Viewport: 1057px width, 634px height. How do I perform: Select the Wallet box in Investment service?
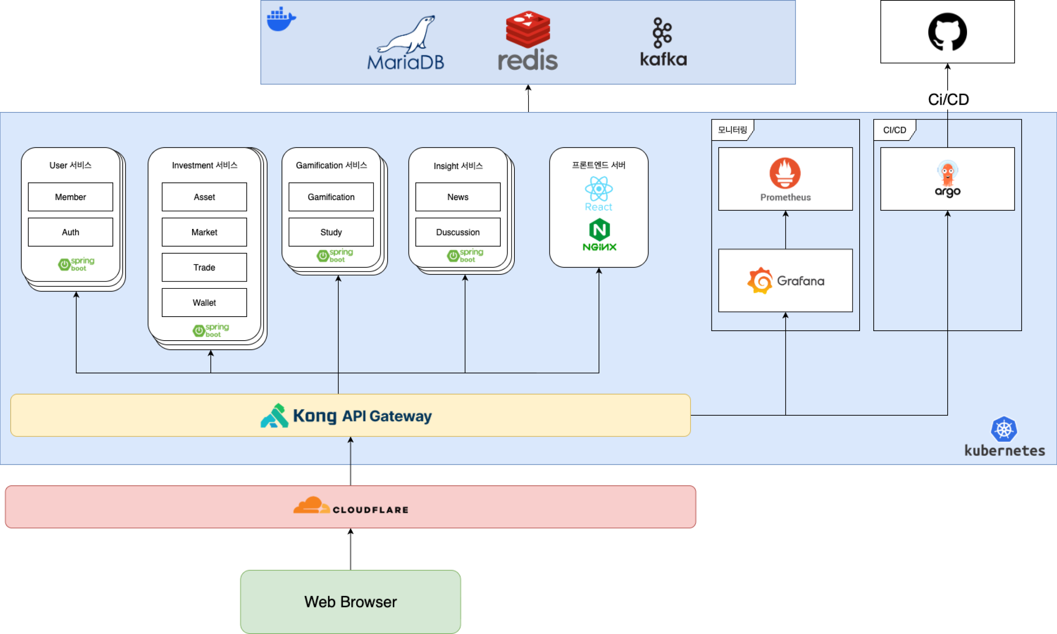pyautogui.click(x=204, y=303)
